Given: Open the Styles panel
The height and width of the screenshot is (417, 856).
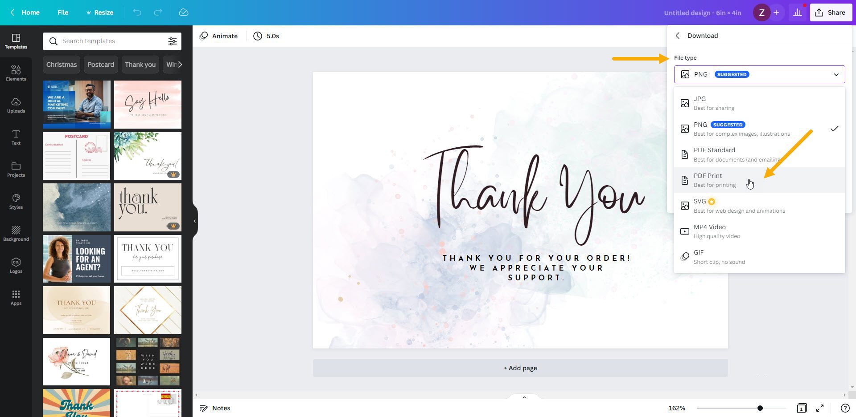Looking at the screenshot, I should [x=16, y=201].
